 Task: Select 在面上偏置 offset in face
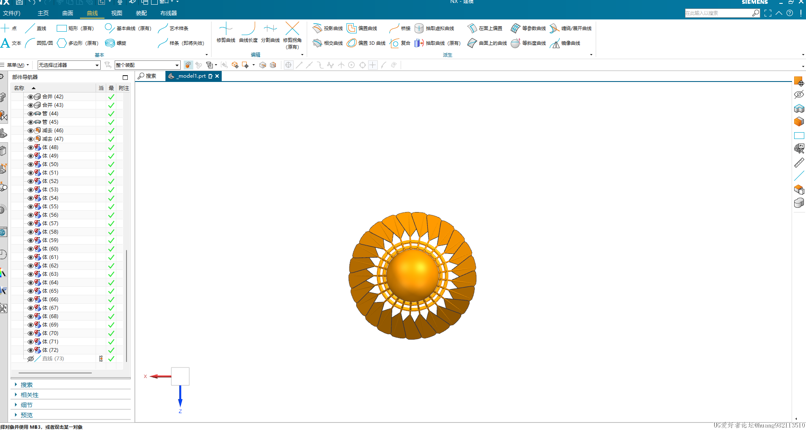485,28
